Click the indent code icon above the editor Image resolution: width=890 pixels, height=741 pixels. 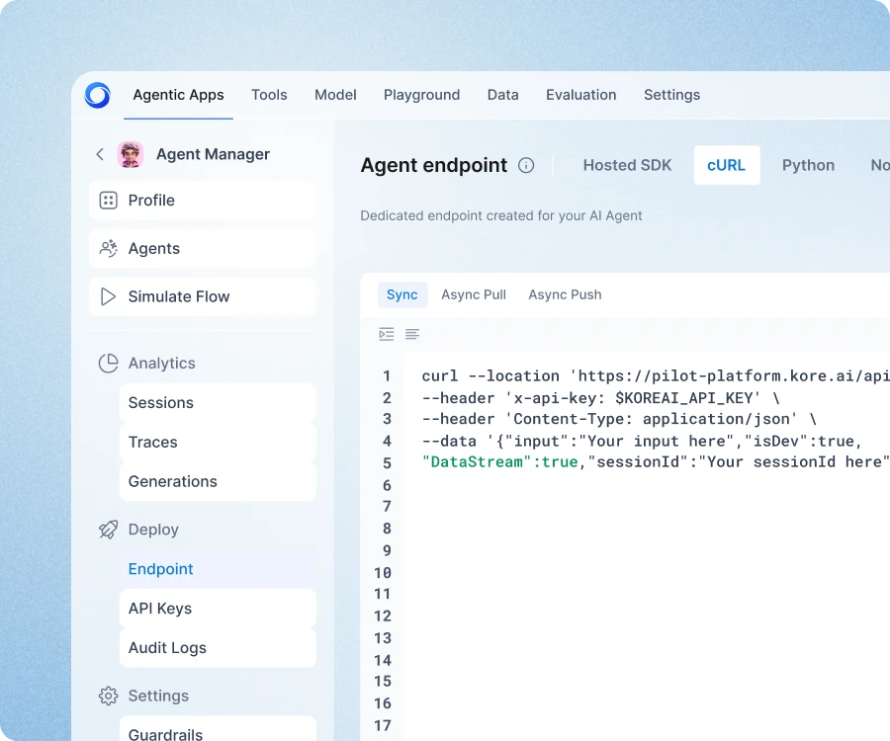387,334
